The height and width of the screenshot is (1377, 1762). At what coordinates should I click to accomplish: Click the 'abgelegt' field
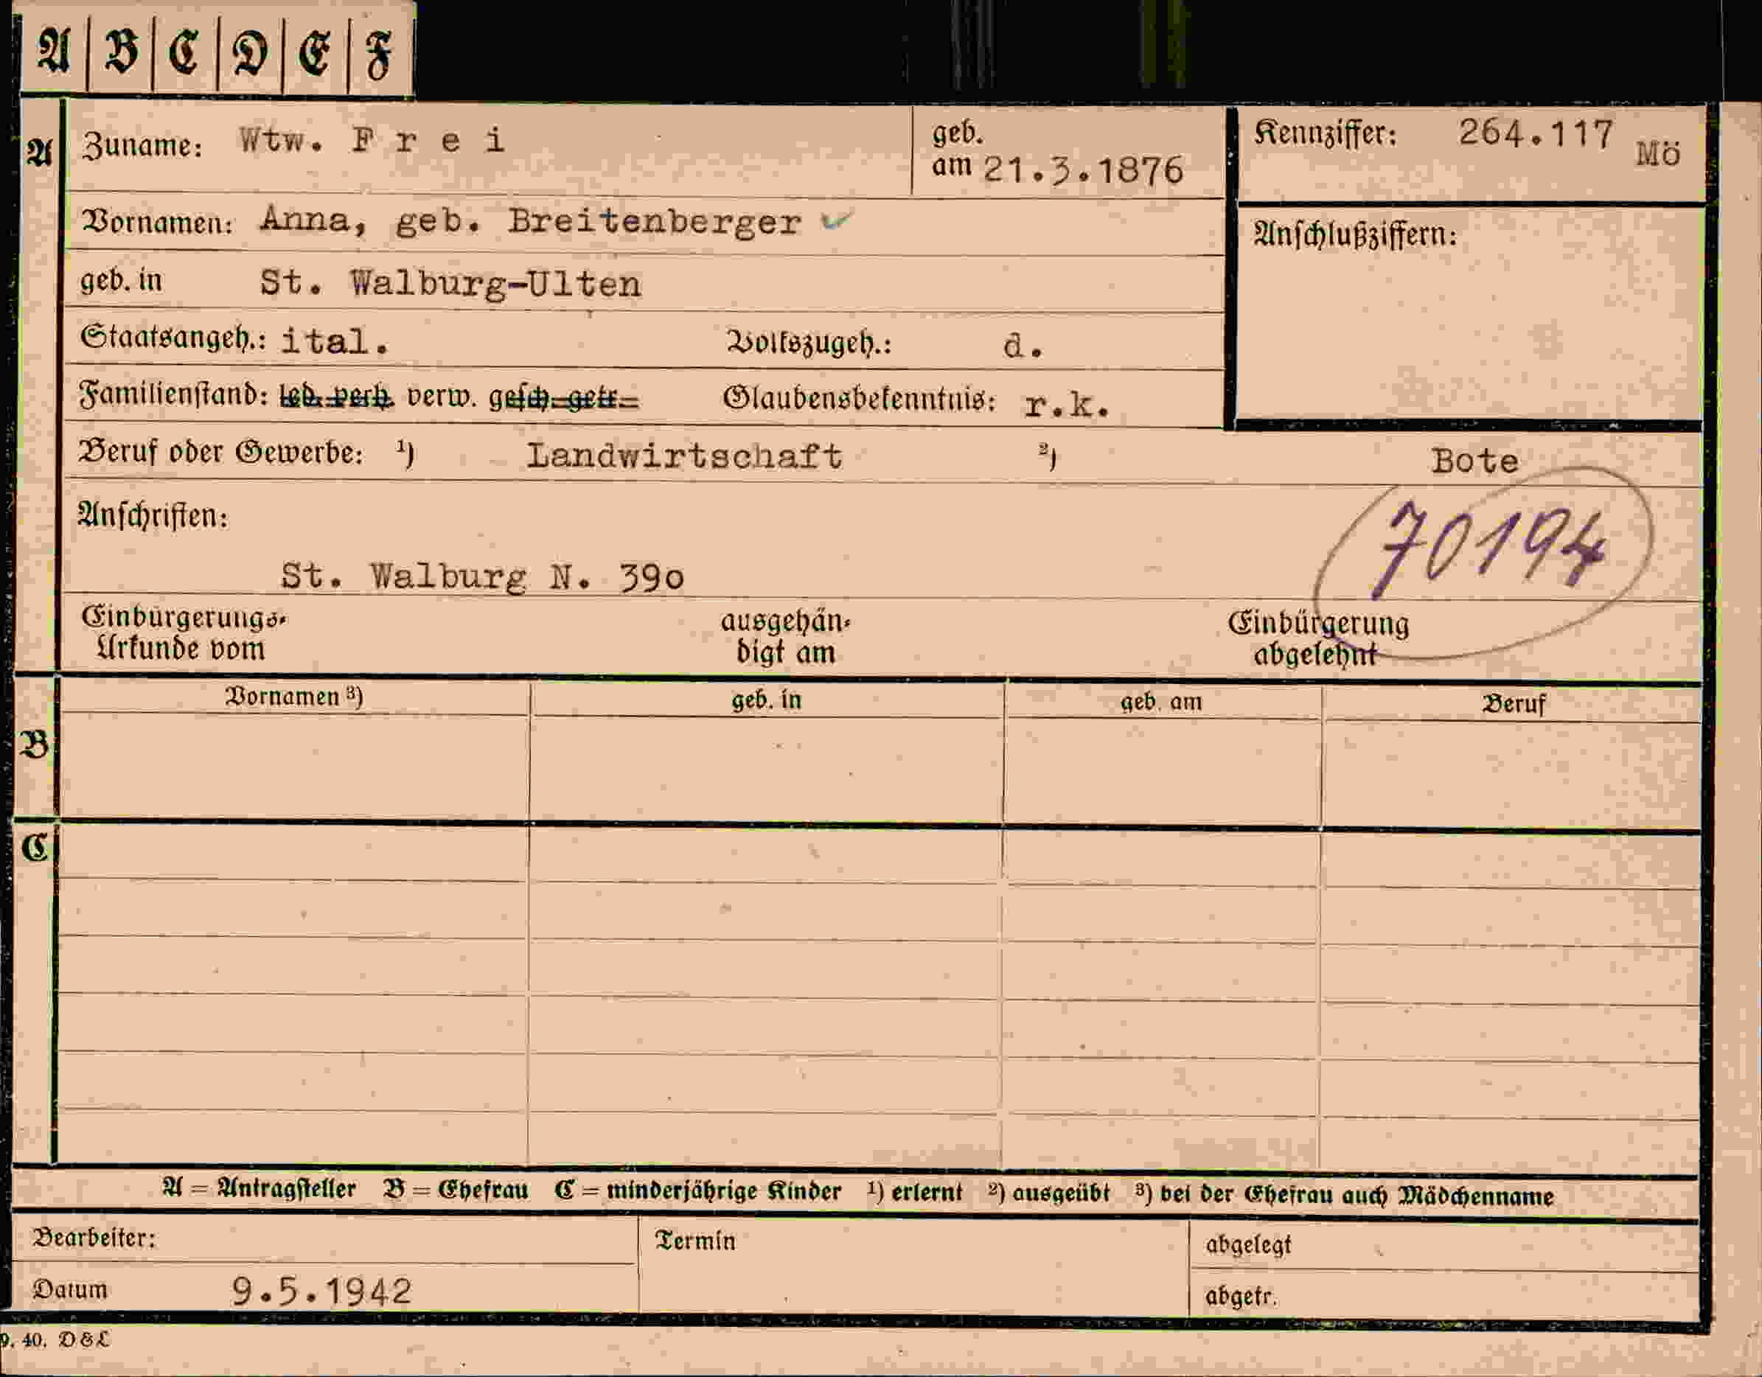click(x=1444, y=1247)
